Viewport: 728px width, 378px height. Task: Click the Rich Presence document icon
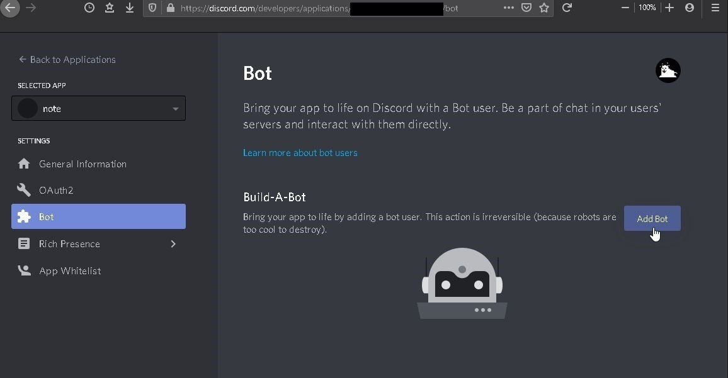[24, 244]
